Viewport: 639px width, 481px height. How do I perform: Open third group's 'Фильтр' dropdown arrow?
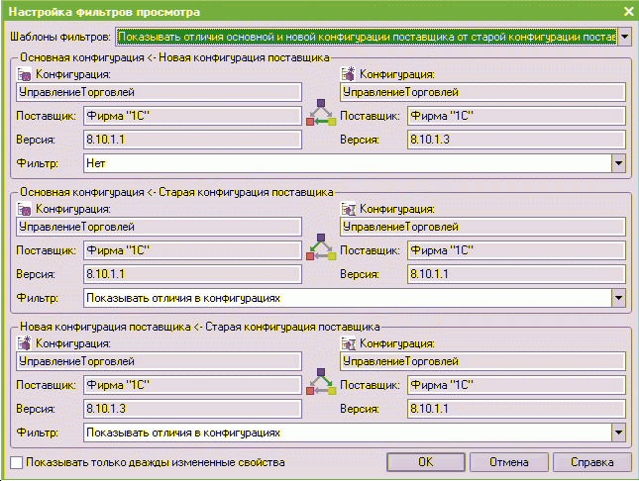pos(618,433)
